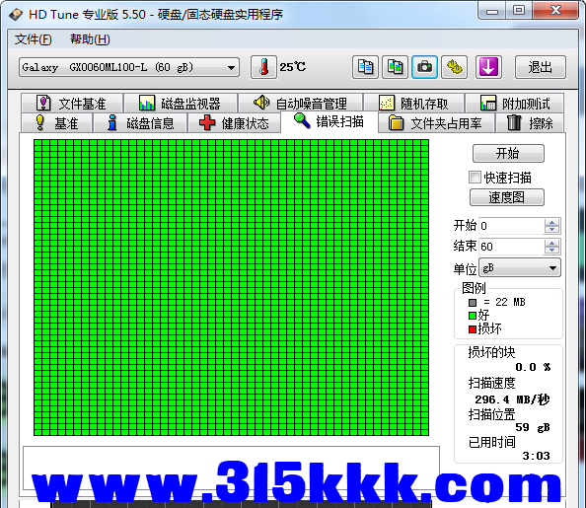Screen dimensions: 586x508
Task: Open options via tools icon
Action: click(455, 67)
